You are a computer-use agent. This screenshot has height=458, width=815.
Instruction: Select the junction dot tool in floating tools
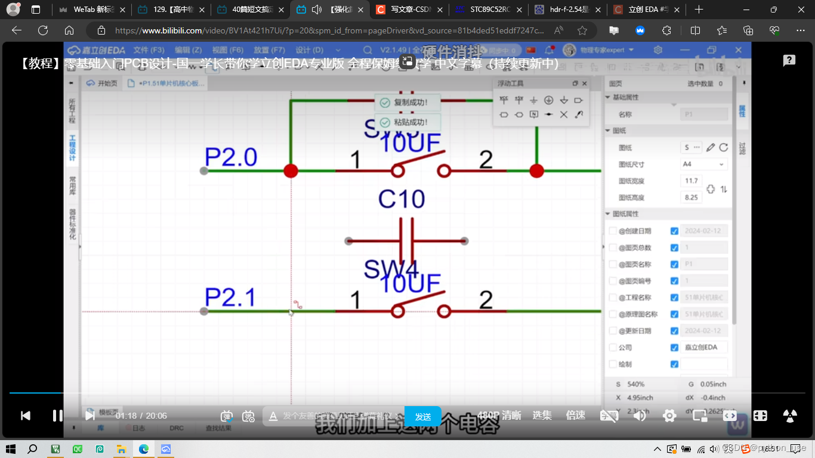(549, 114)
